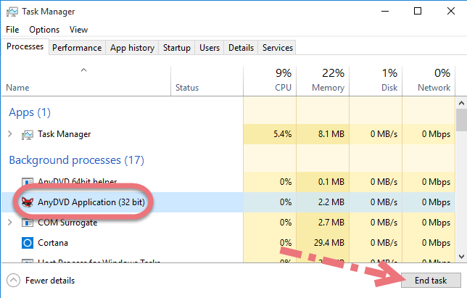Screen dimensions: 467x298
Task: Click AnyDVD Application's 2.2 MB memory value
Action: [x=331, y=202]
